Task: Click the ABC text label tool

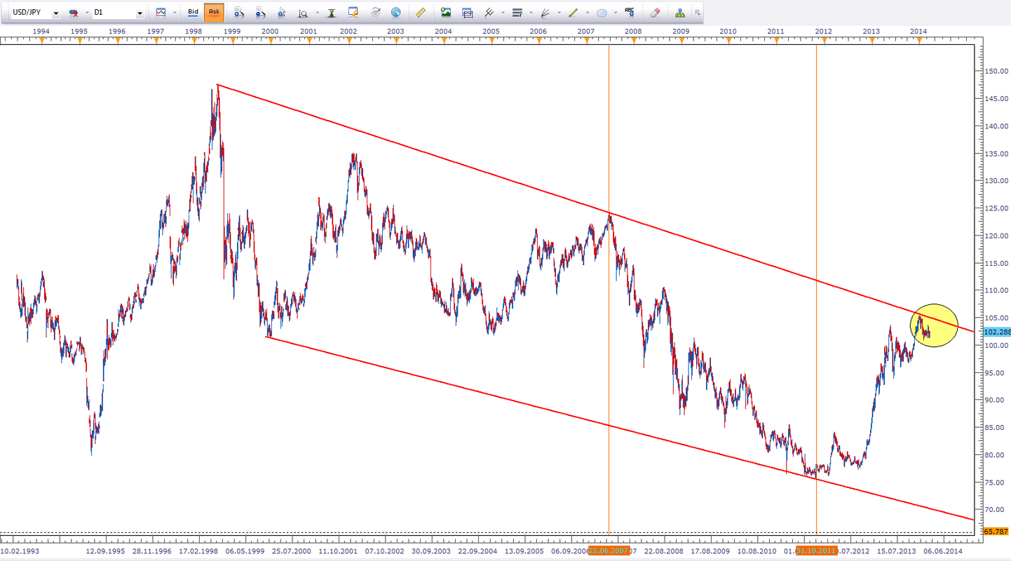Action: (630, 13)
